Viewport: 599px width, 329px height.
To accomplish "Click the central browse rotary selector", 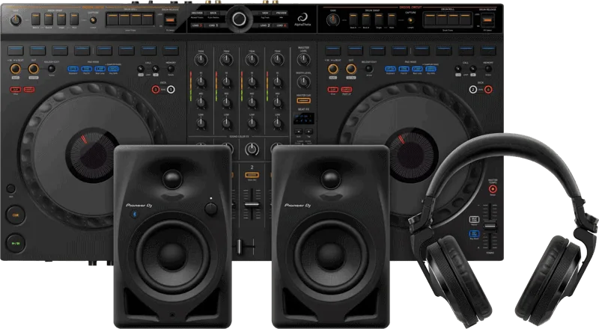I will [x=239, y=19].
